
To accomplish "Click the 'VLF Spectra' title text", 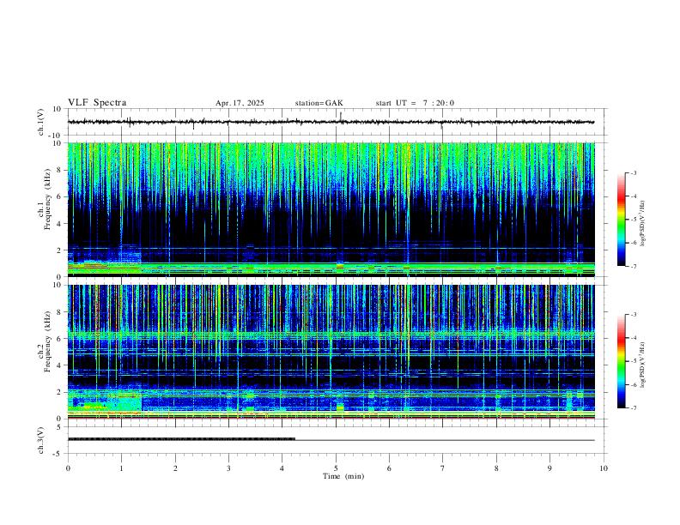I will [97, 103].
